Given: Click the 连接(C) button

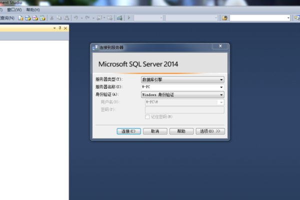Looking at the screenshot, I should pos(129,131).
